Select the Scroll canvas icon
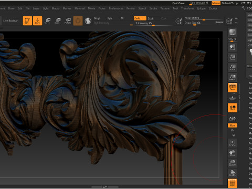 pyautogui.click(x=233, y=47)
